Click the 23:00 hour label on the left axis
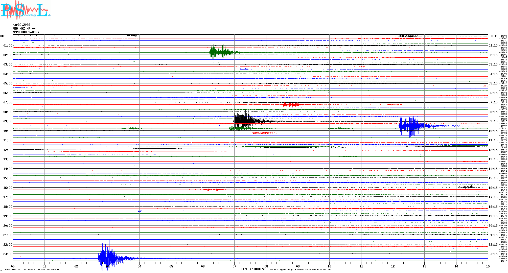The width and height of the screenshot is (508, 273). (x=8, y=254)
